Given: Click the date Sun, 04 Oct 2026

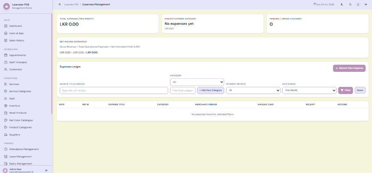Looking at the screenshot, I should [324, 5].
